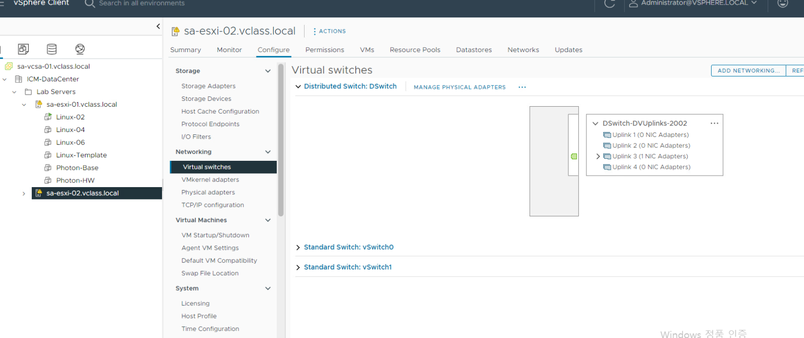Click the Uplink 4 adapter icon
The height and width of the screenshot is (338, 804).
pos(607,167)
